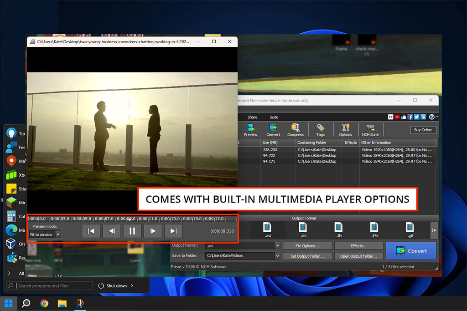The image size is (467, 311).
Task: Select the .avi output format icon
Action: pos(267,230)
